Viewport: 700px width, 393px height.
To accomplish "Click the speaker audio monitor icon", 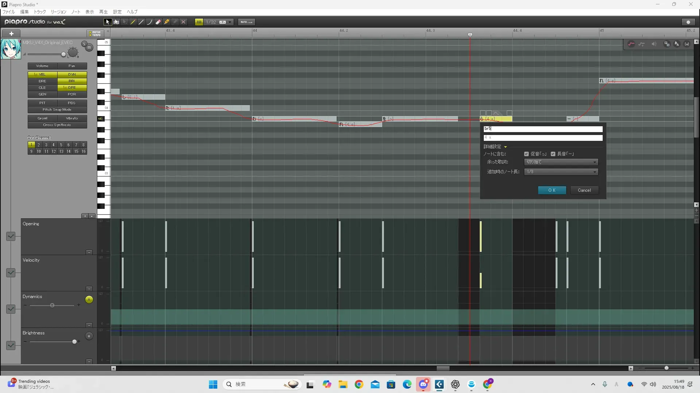I will pos(654,44).
